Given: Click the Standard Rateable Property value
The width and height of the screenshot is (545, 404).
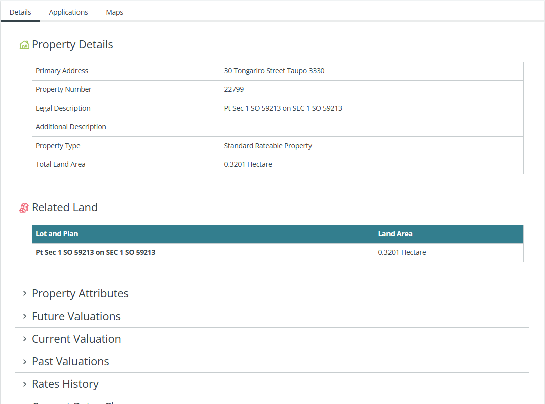Looking at the screenshot, I should (x=268, y=146).
